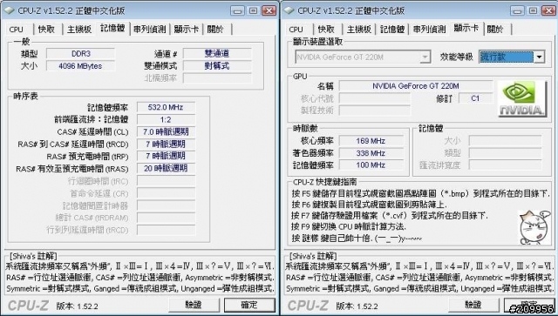Click the 核心代號 empty field

[374, 98]
